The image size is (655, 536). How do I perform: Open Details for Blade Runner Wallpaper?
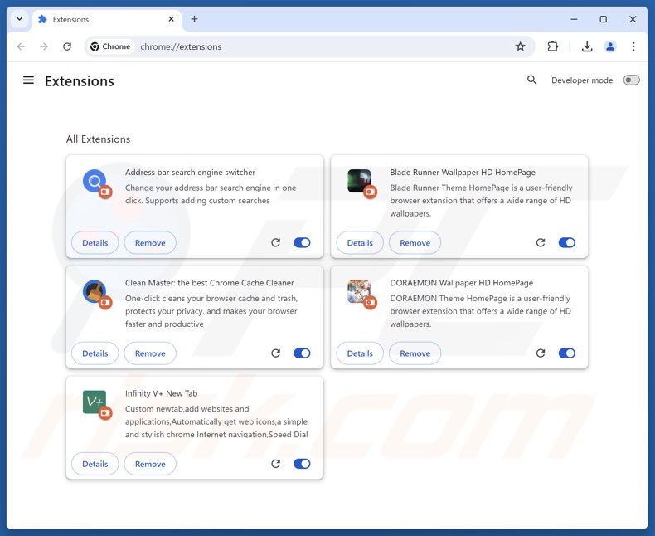(x=360, y=243)
